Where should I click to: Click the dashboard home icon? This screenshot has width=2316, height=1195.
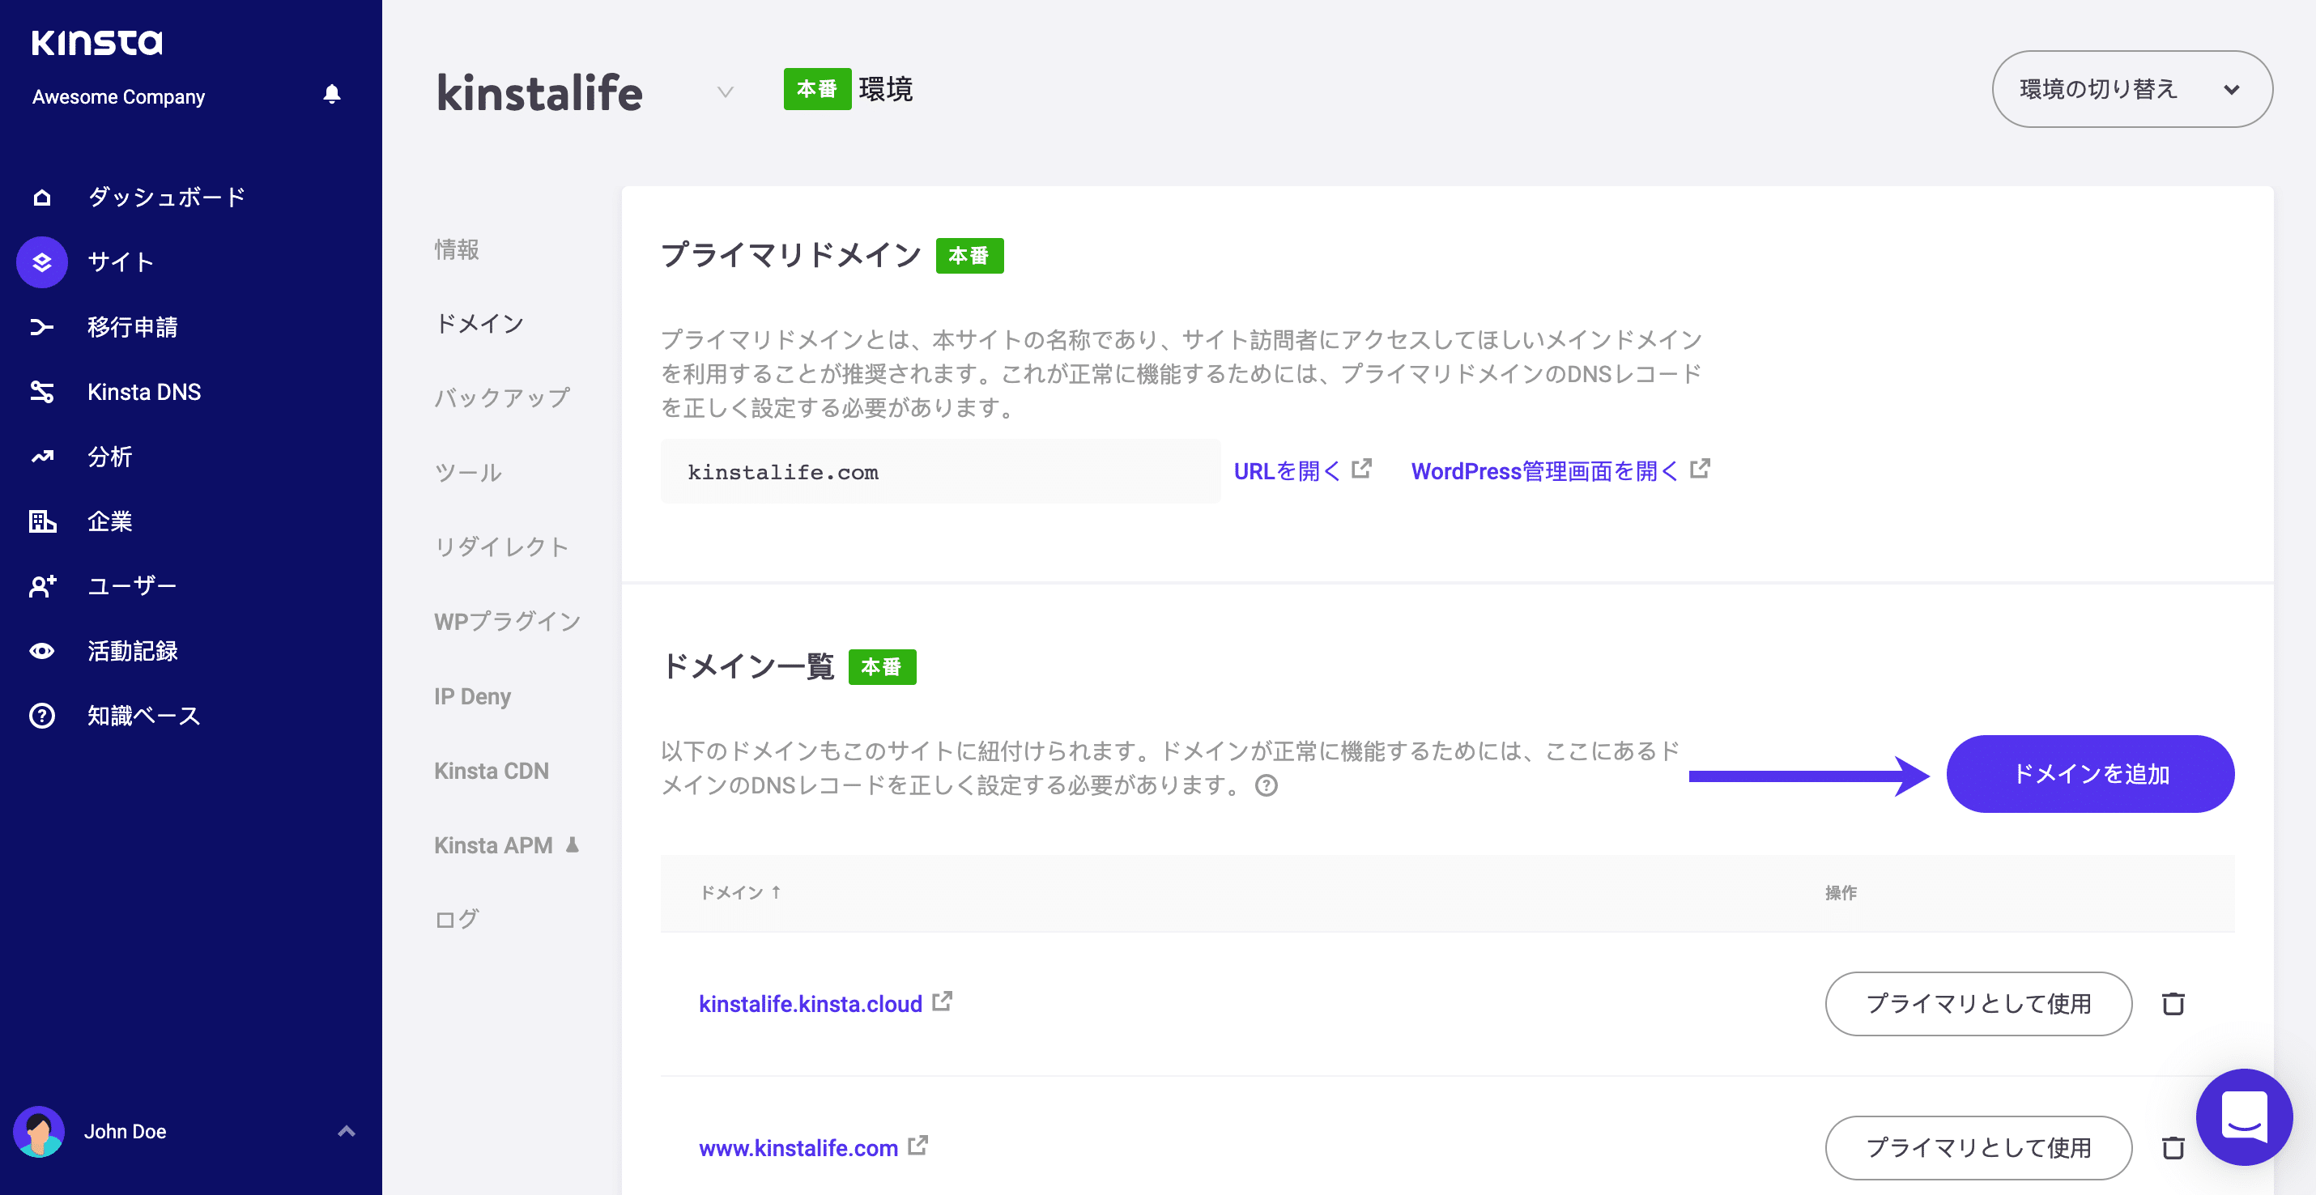tap(42, 197)
